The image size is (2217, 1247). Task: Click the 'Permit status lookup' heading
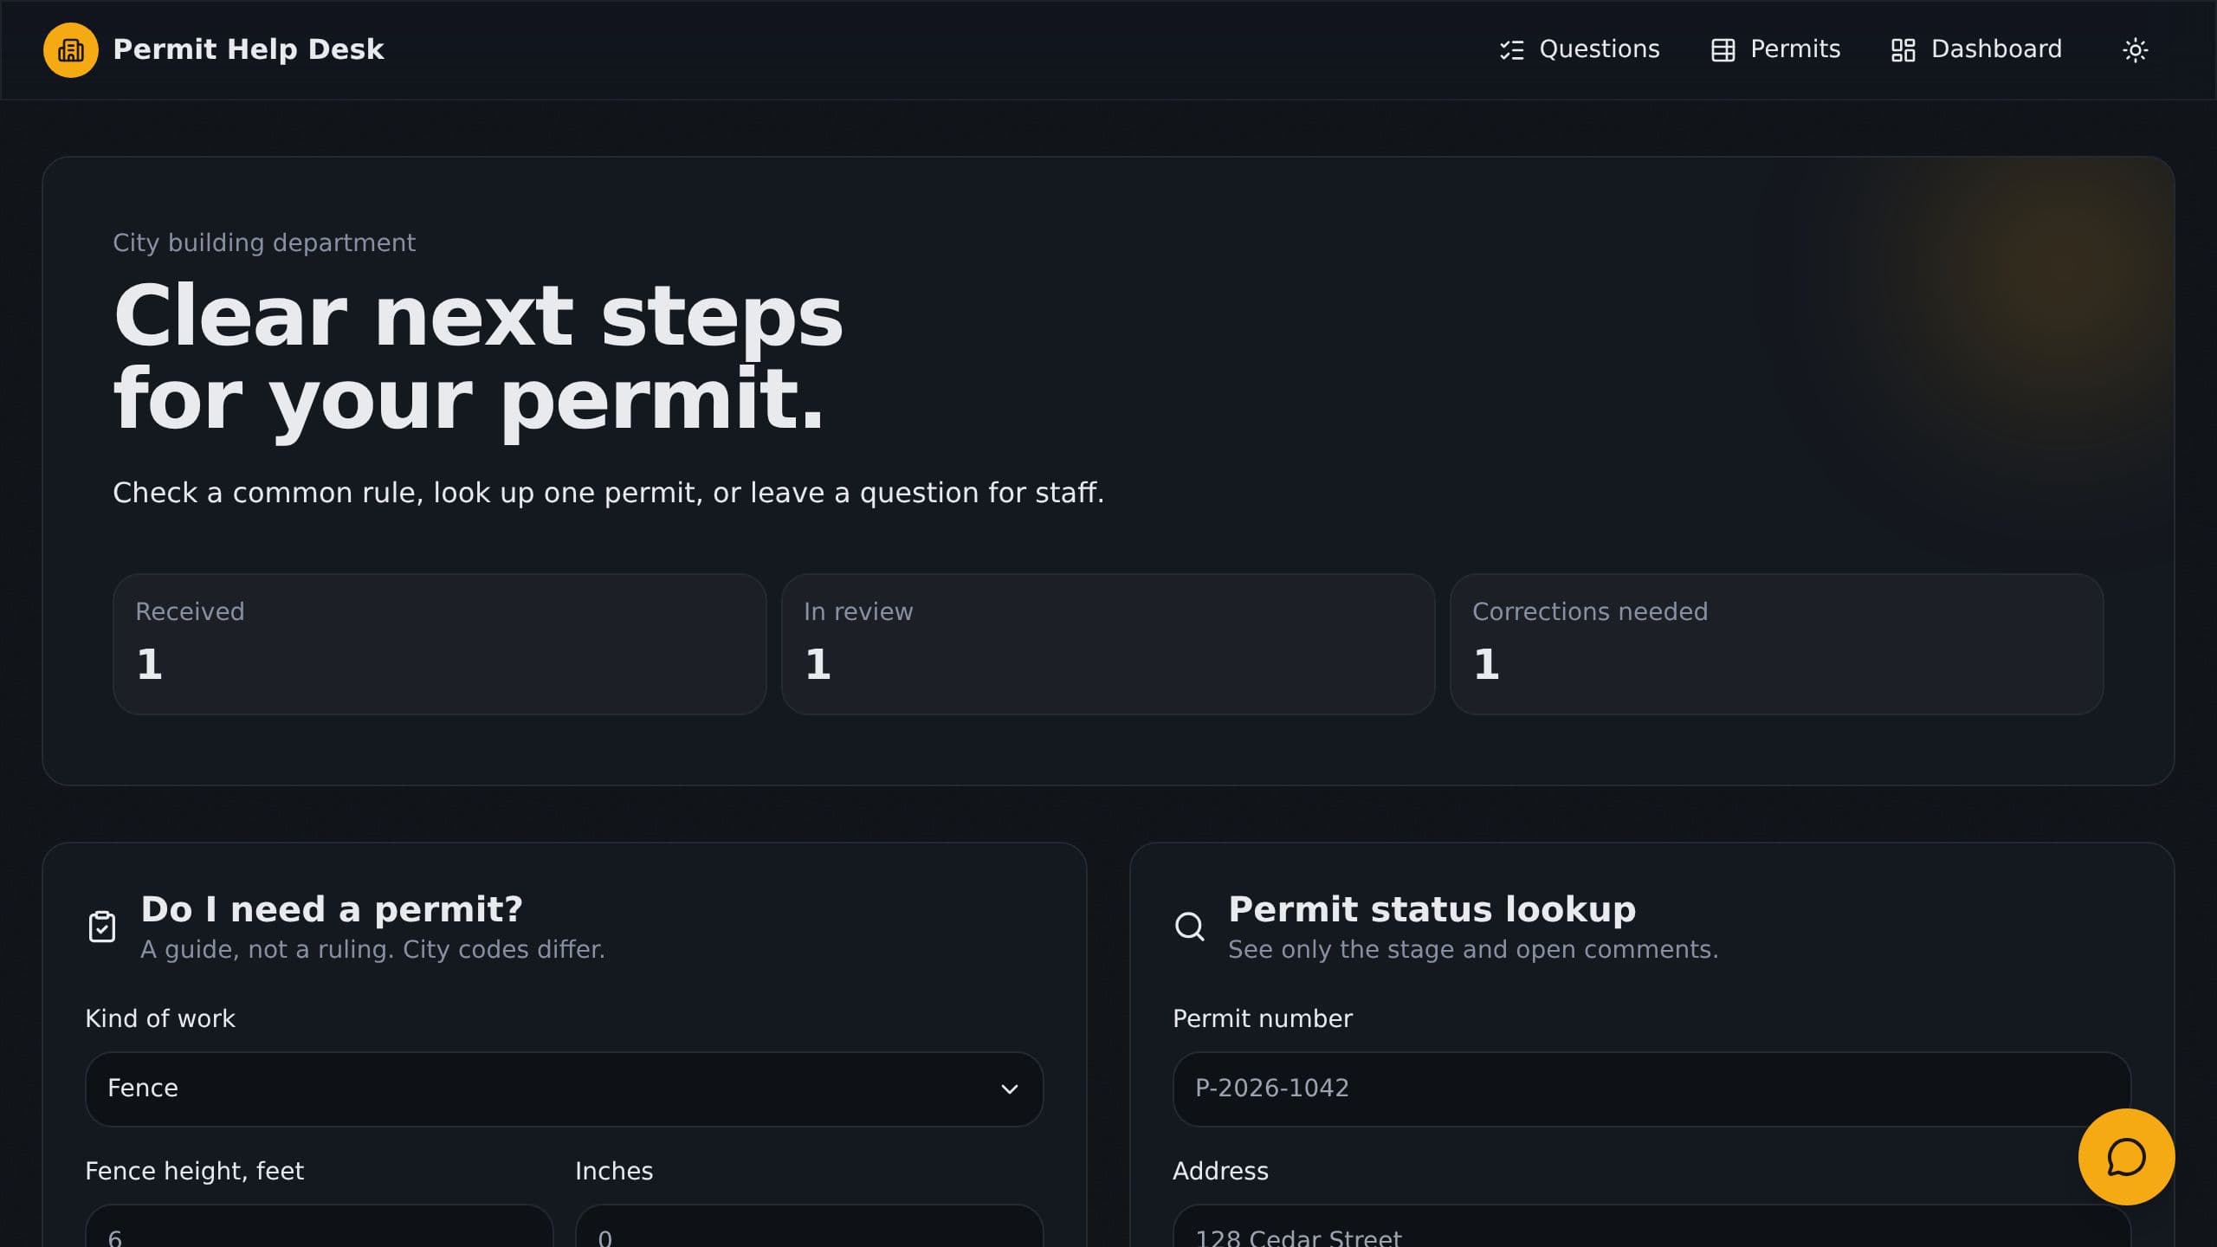click(1432, 909)
